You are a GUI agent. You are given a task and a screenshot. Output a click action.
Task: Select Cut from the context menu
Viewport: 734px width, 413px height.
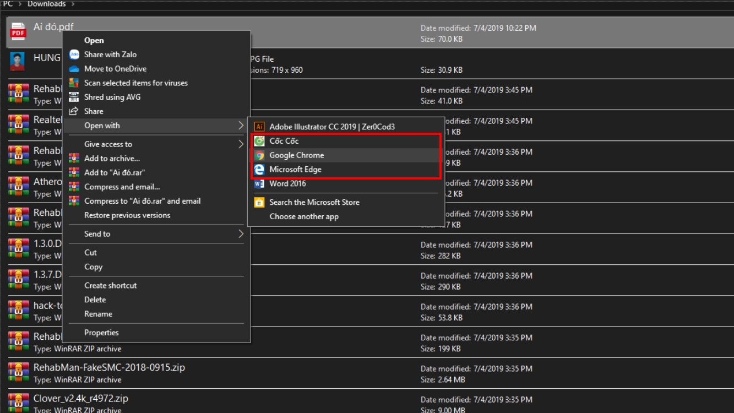pos(156,253)
